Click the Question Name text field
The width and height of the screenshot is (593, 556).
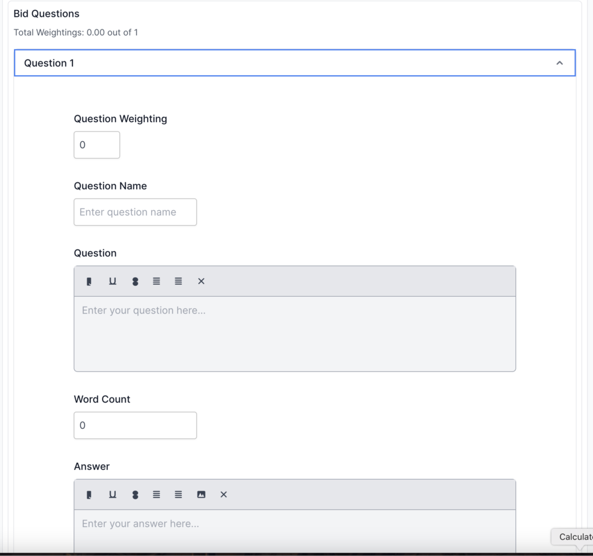coord(135,212)
